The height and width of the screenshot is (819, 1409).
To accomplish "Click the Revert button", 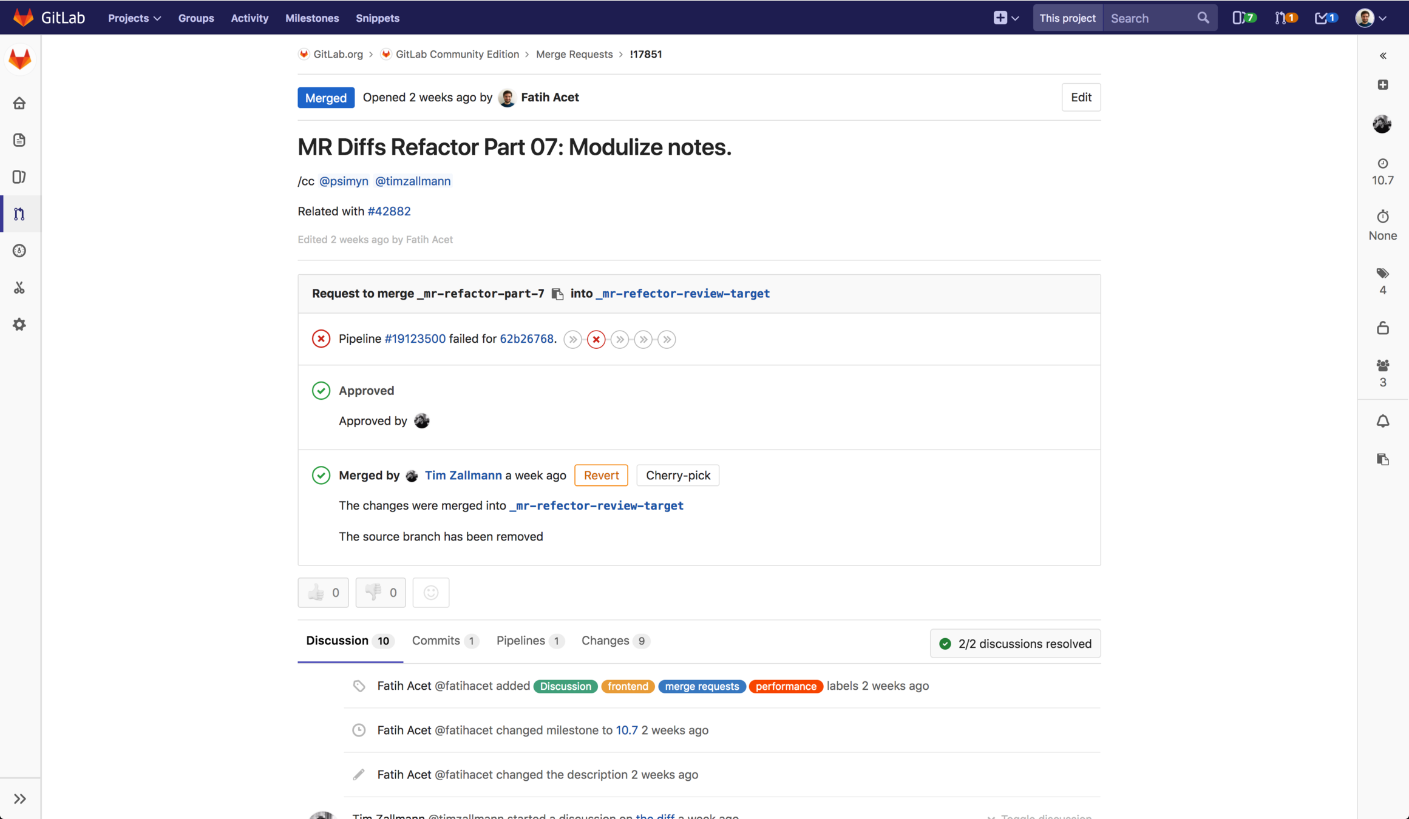I will click(x=600, y=475).
